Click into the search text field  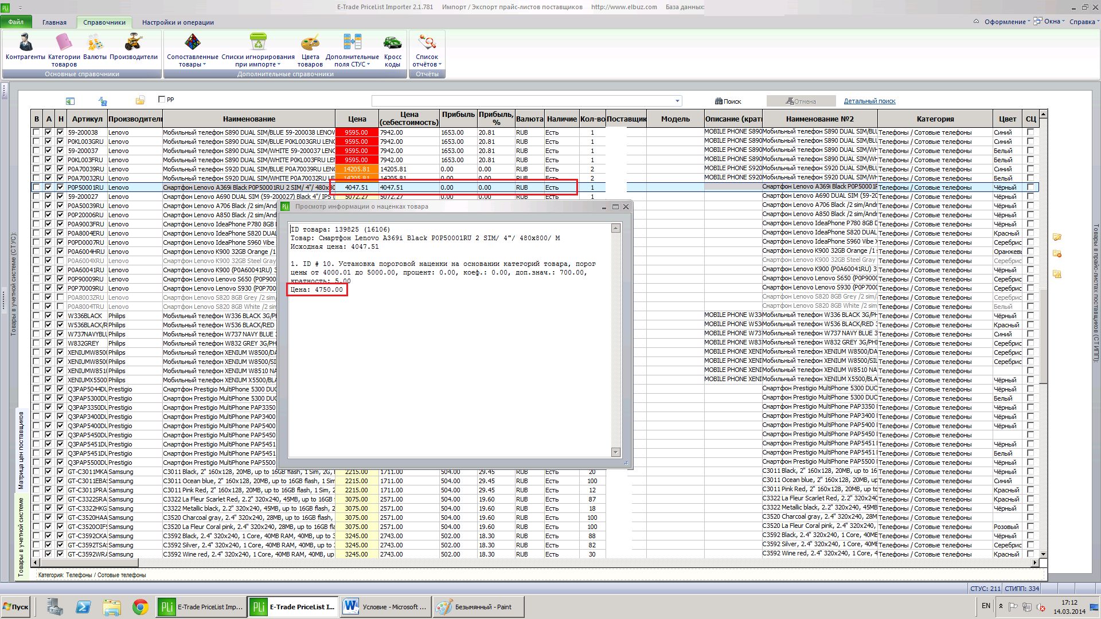(522, 101)
